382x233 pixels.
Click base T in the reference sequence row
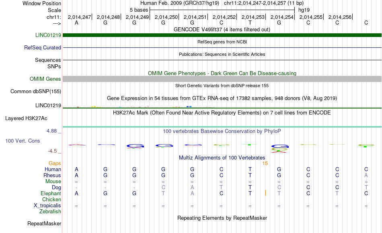[250, 22]
